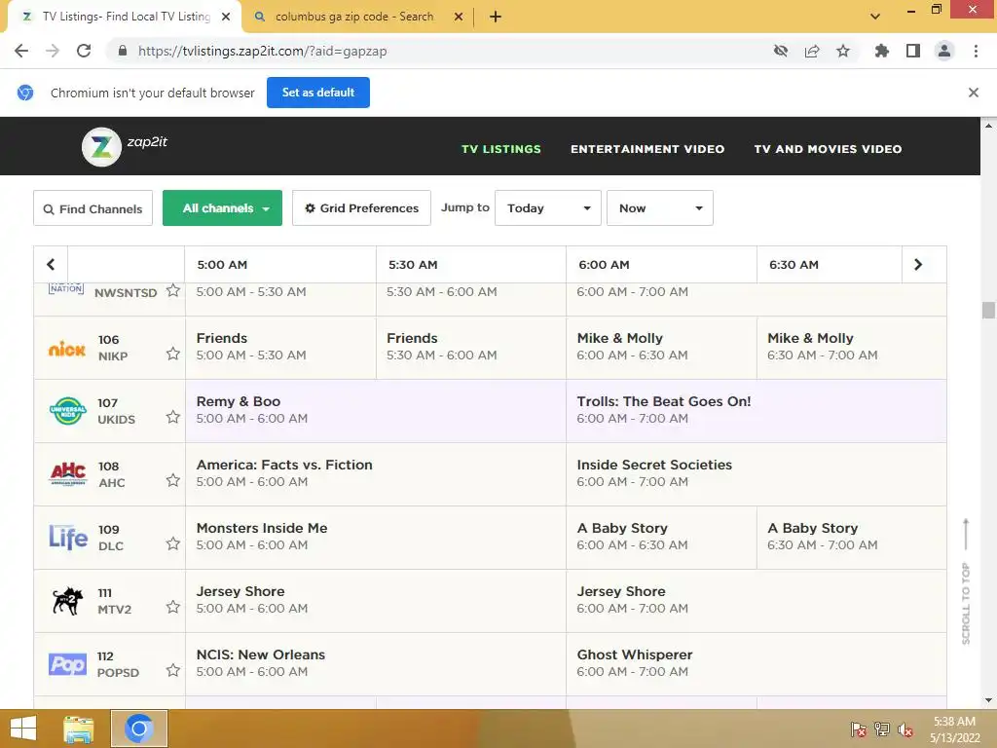Favorite the DLC channel star

[173, 543]
